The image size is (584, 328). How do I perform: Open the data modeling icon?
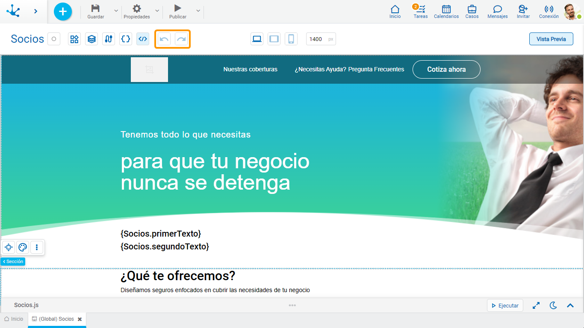pos(109,39)
